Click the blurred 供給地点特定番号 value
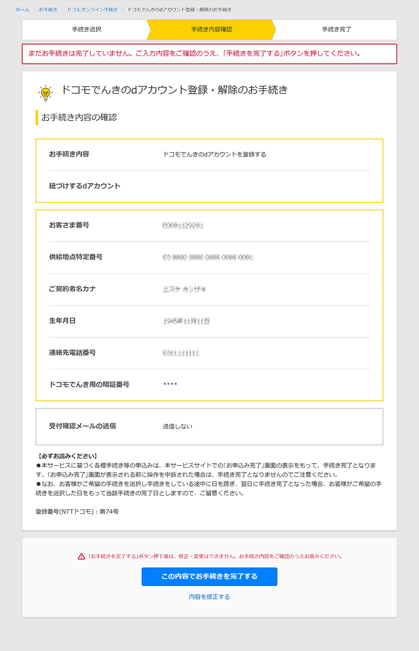This screenshot has height=651, width=419. point(208,257)
